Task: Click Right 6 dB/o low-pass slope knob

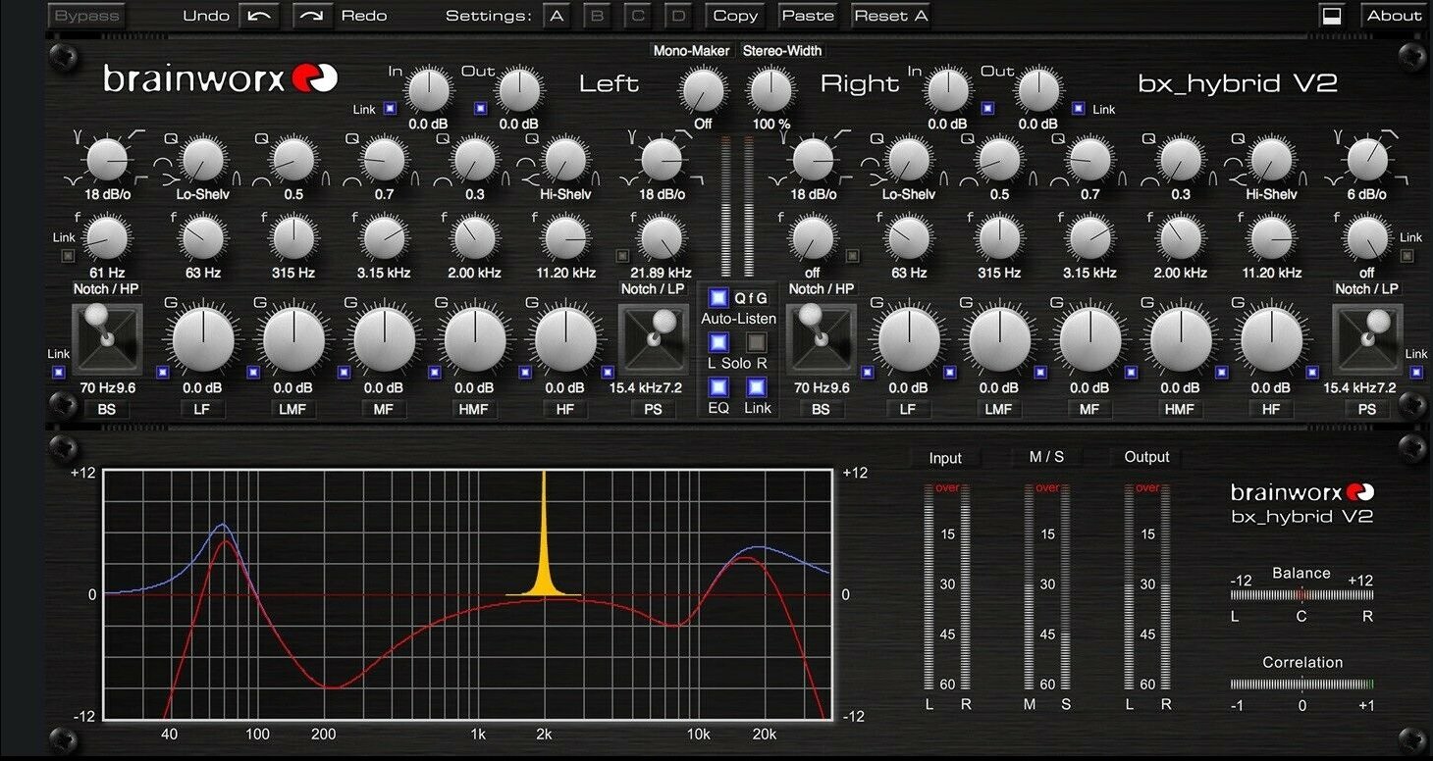Action: [x=1367, y=159]
